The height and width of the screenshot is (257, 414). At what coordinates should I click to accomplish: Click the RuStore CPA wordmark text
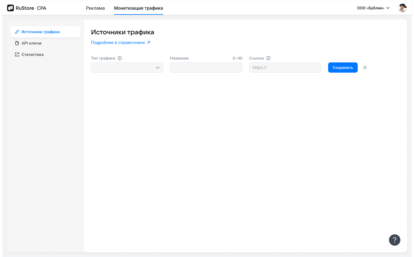coord(31,8)
